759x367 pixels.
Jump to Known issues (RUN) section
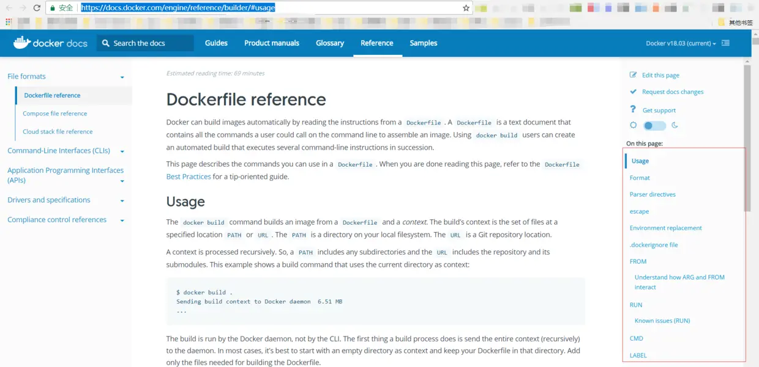[x=662, y=321]
